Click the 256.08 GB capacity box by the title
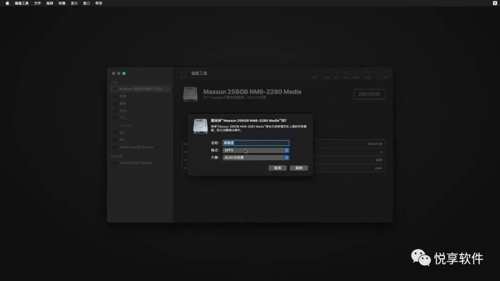This screenshot has width=500, height=281. (x=369, y=94)
